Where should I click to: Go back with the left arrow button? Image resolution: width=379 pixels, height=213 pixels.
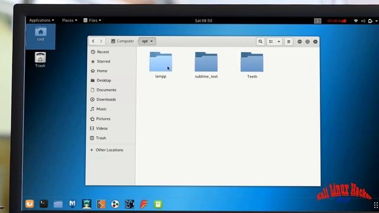click(x=93, y=41)
